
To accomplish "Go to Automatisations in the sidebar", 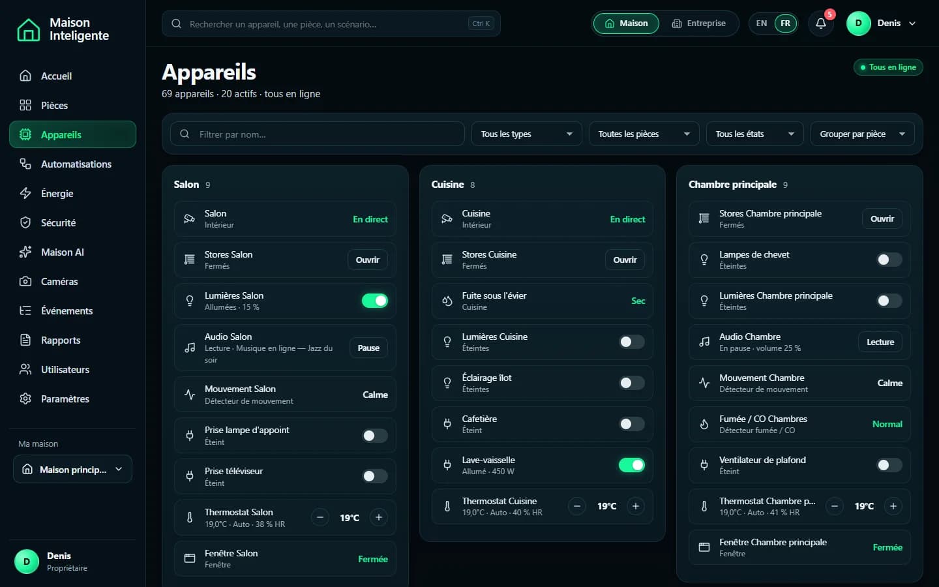I will [x=72, y=164].
